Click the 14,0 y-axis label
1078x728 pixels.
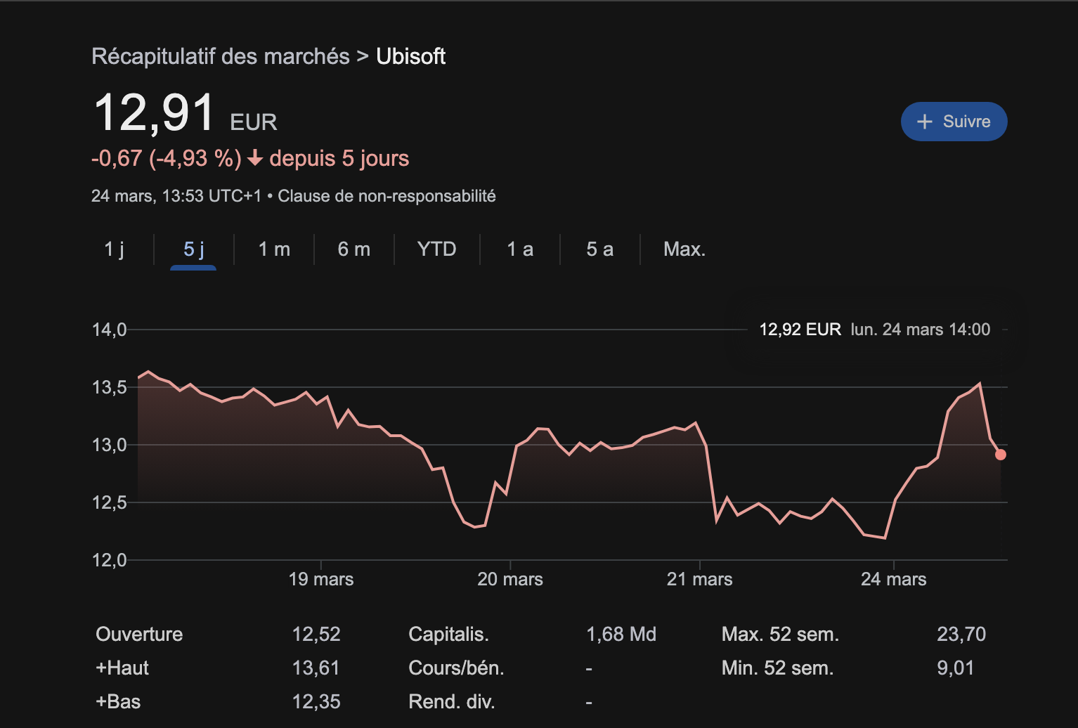point(109,330)
